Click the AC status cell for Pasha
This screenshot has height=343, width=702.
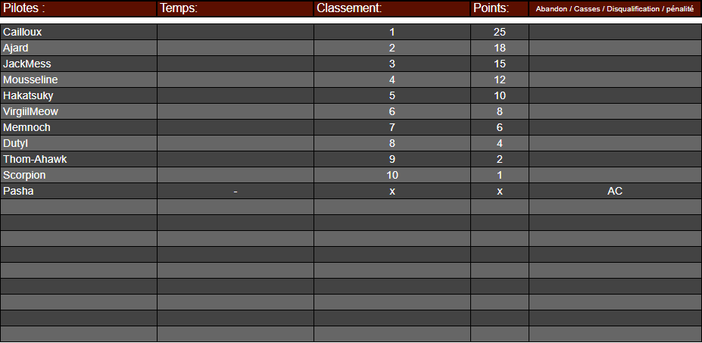point(615,191)
